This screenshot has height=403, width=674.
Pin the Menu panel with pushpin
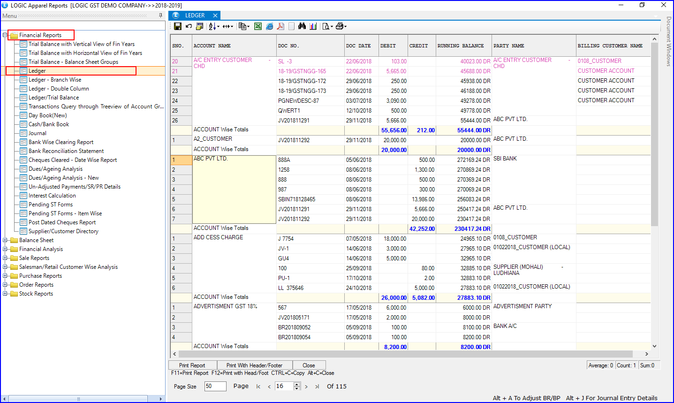160,15
